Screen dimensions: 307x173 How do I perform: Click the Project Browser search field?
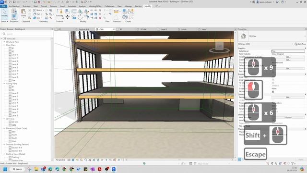click(x=27, y=34)
